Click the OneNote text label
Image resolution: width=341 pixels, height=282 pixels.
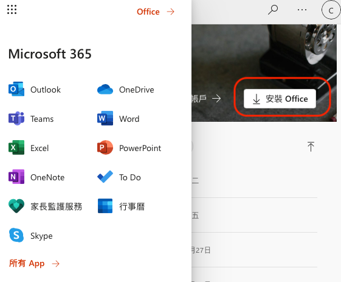click(47, 177)
